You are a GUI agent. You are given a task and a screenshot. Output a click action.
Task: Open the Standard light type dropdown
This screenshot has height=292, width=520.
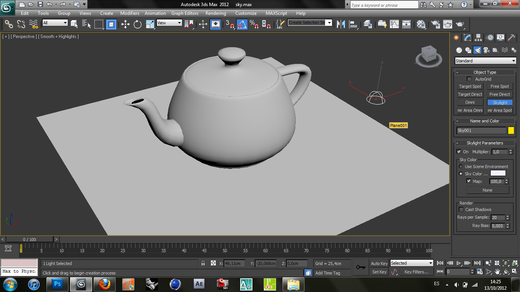pos(485,61)
